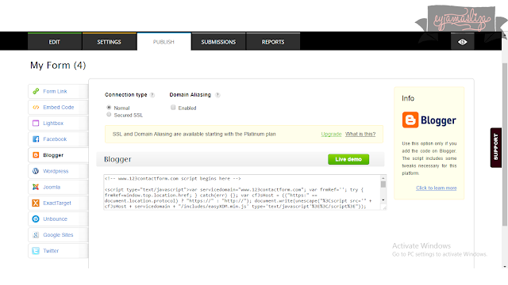Go to the PUBLISH tab
The width and height of the screenshot is (508, 285).
(x=164, y=42)
